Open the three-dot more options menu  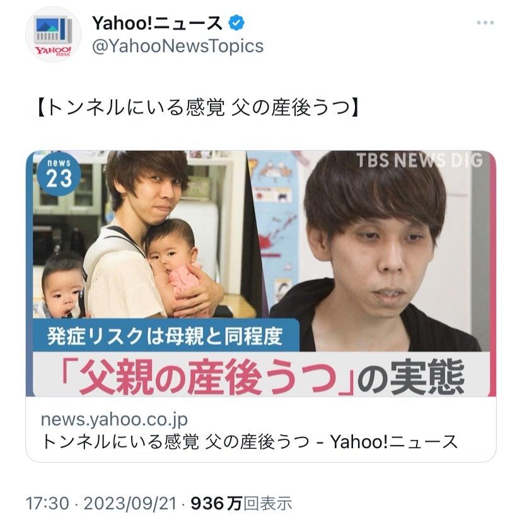click(485, 23)
